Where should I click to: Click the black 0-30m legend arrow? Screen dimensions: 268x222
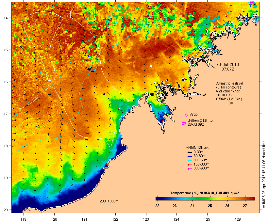[x=190, y=152]
